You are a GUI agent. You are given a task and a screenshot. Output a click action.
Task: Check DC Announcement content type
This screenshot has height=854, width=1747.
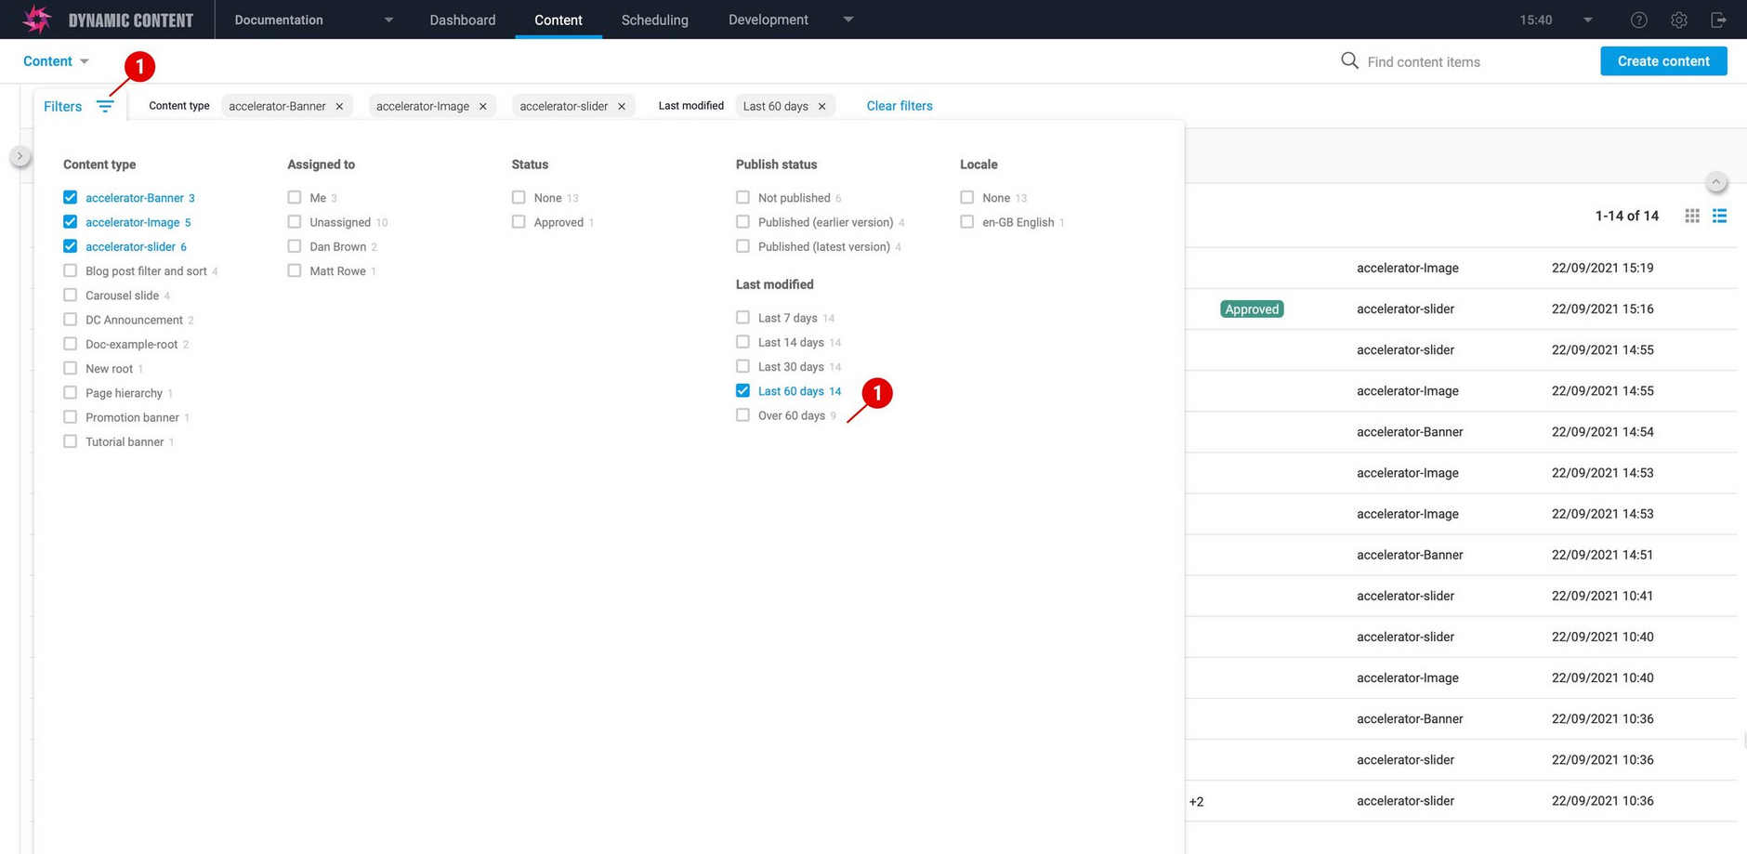click(x=70, y=319)
